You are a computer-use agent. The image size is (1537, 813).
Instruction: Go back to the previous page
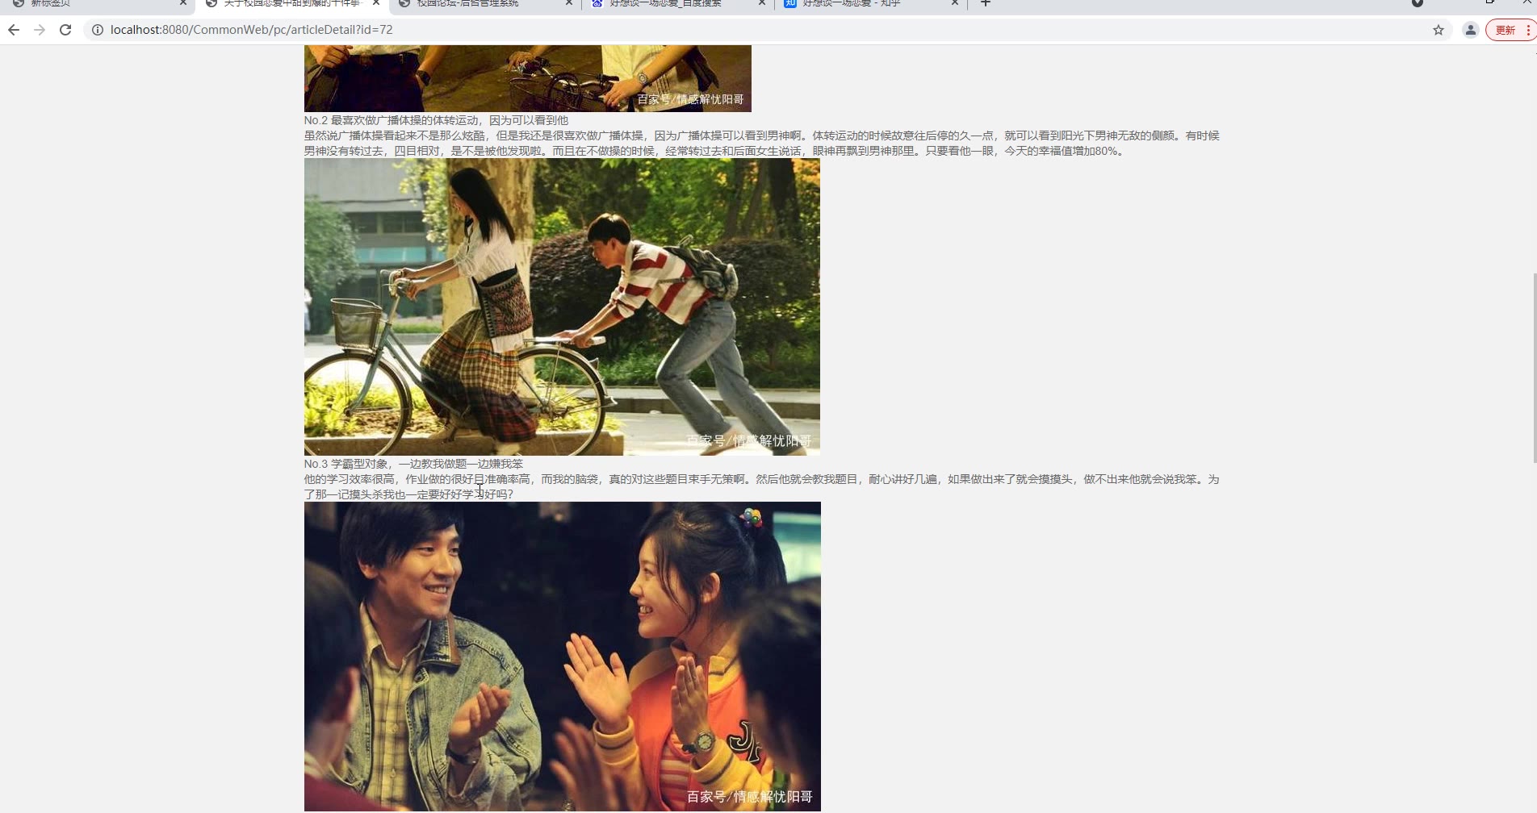14,30
